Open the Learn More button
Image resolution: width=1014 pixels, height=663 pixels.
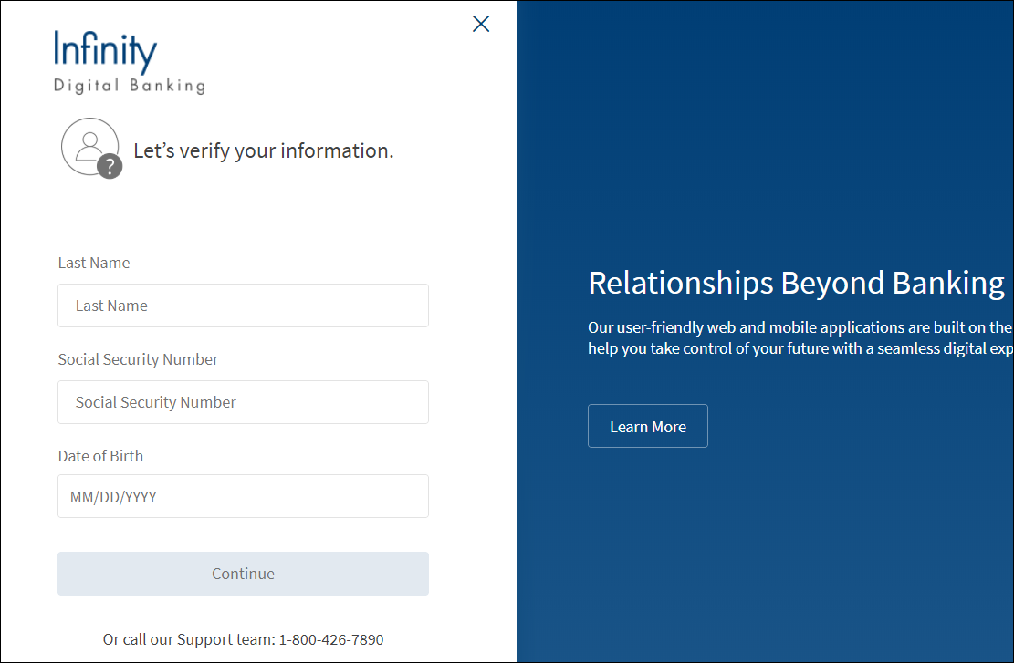pos(647,426)
